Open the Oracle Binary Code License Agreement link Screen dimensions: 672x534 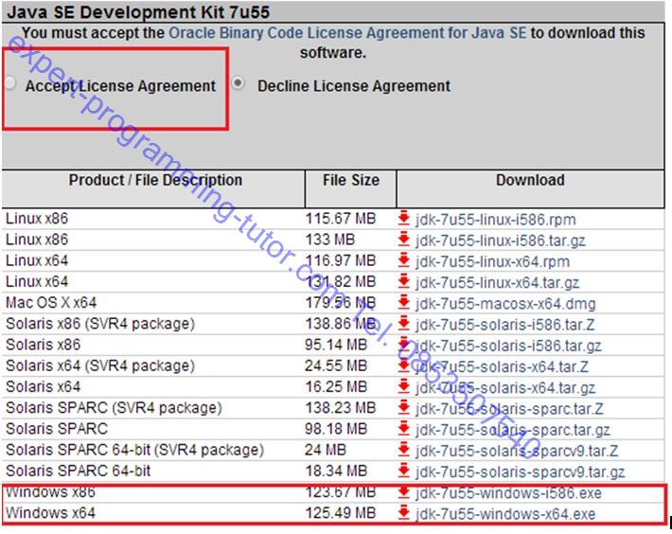(x=347, y=33)
